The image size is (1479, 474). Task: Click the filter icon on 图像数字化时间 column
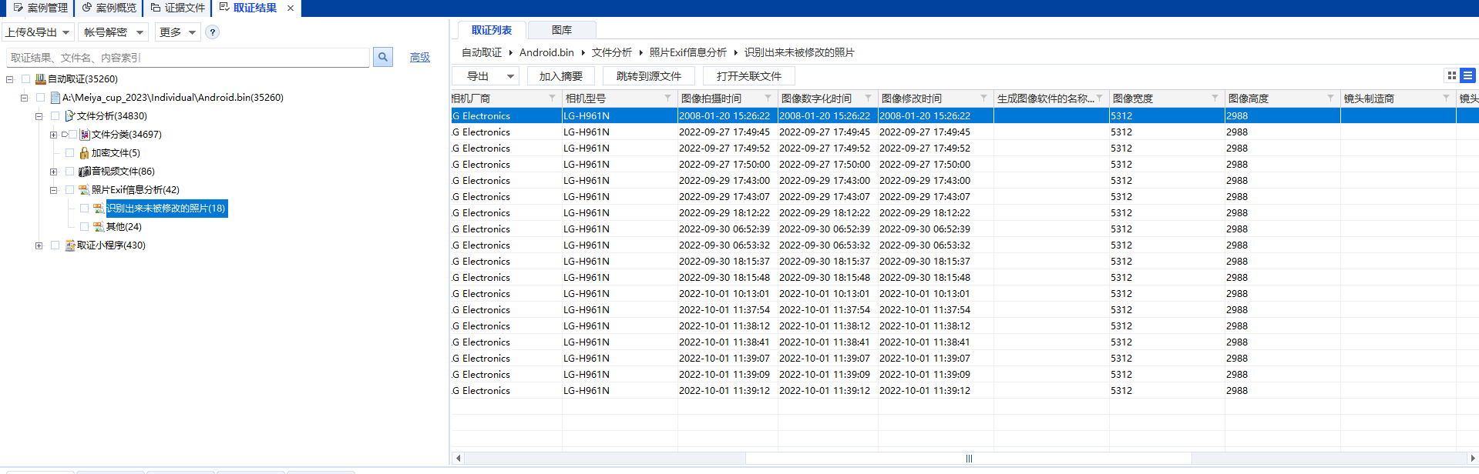[x=868, y=98]
